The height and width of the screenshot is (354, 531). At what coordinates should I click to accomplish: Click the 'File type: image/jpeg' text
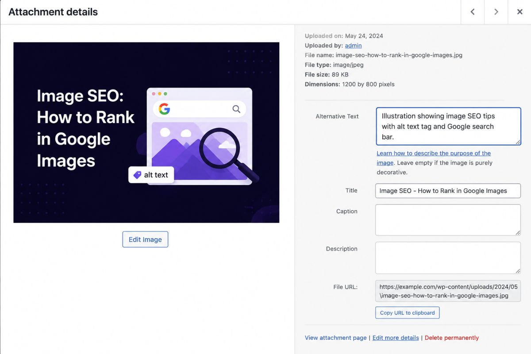(x=334, y=65)
